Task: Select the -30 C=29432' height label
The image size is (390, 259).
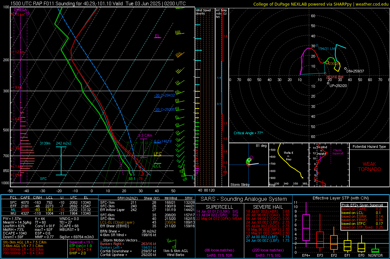Action: (x=164, y=95)
